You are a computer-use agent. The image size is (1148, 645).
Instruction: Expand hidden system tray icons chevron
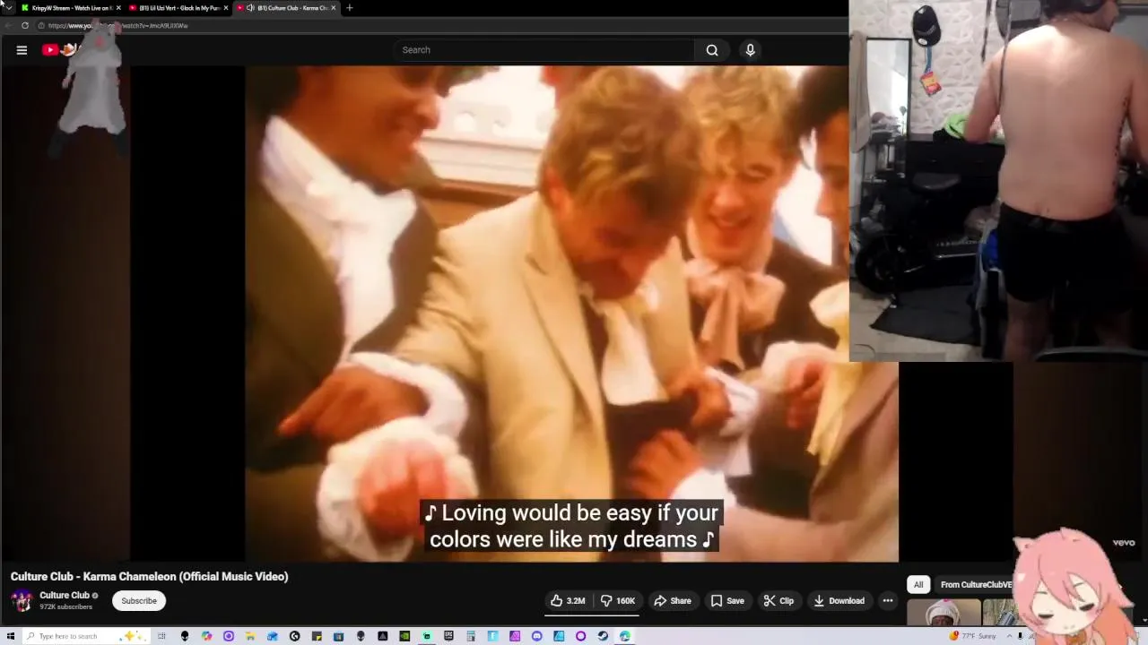(x=1008, y=636)
